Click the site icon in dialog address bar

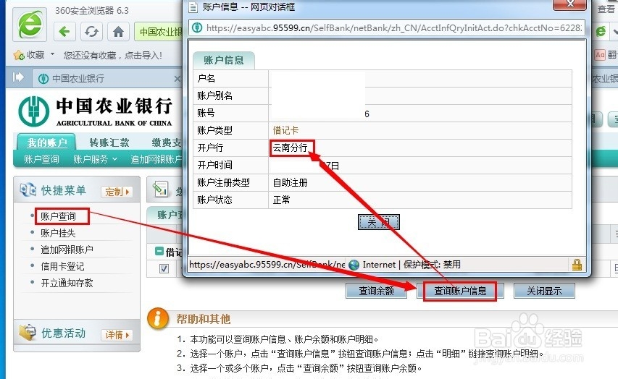click(197, 28)
